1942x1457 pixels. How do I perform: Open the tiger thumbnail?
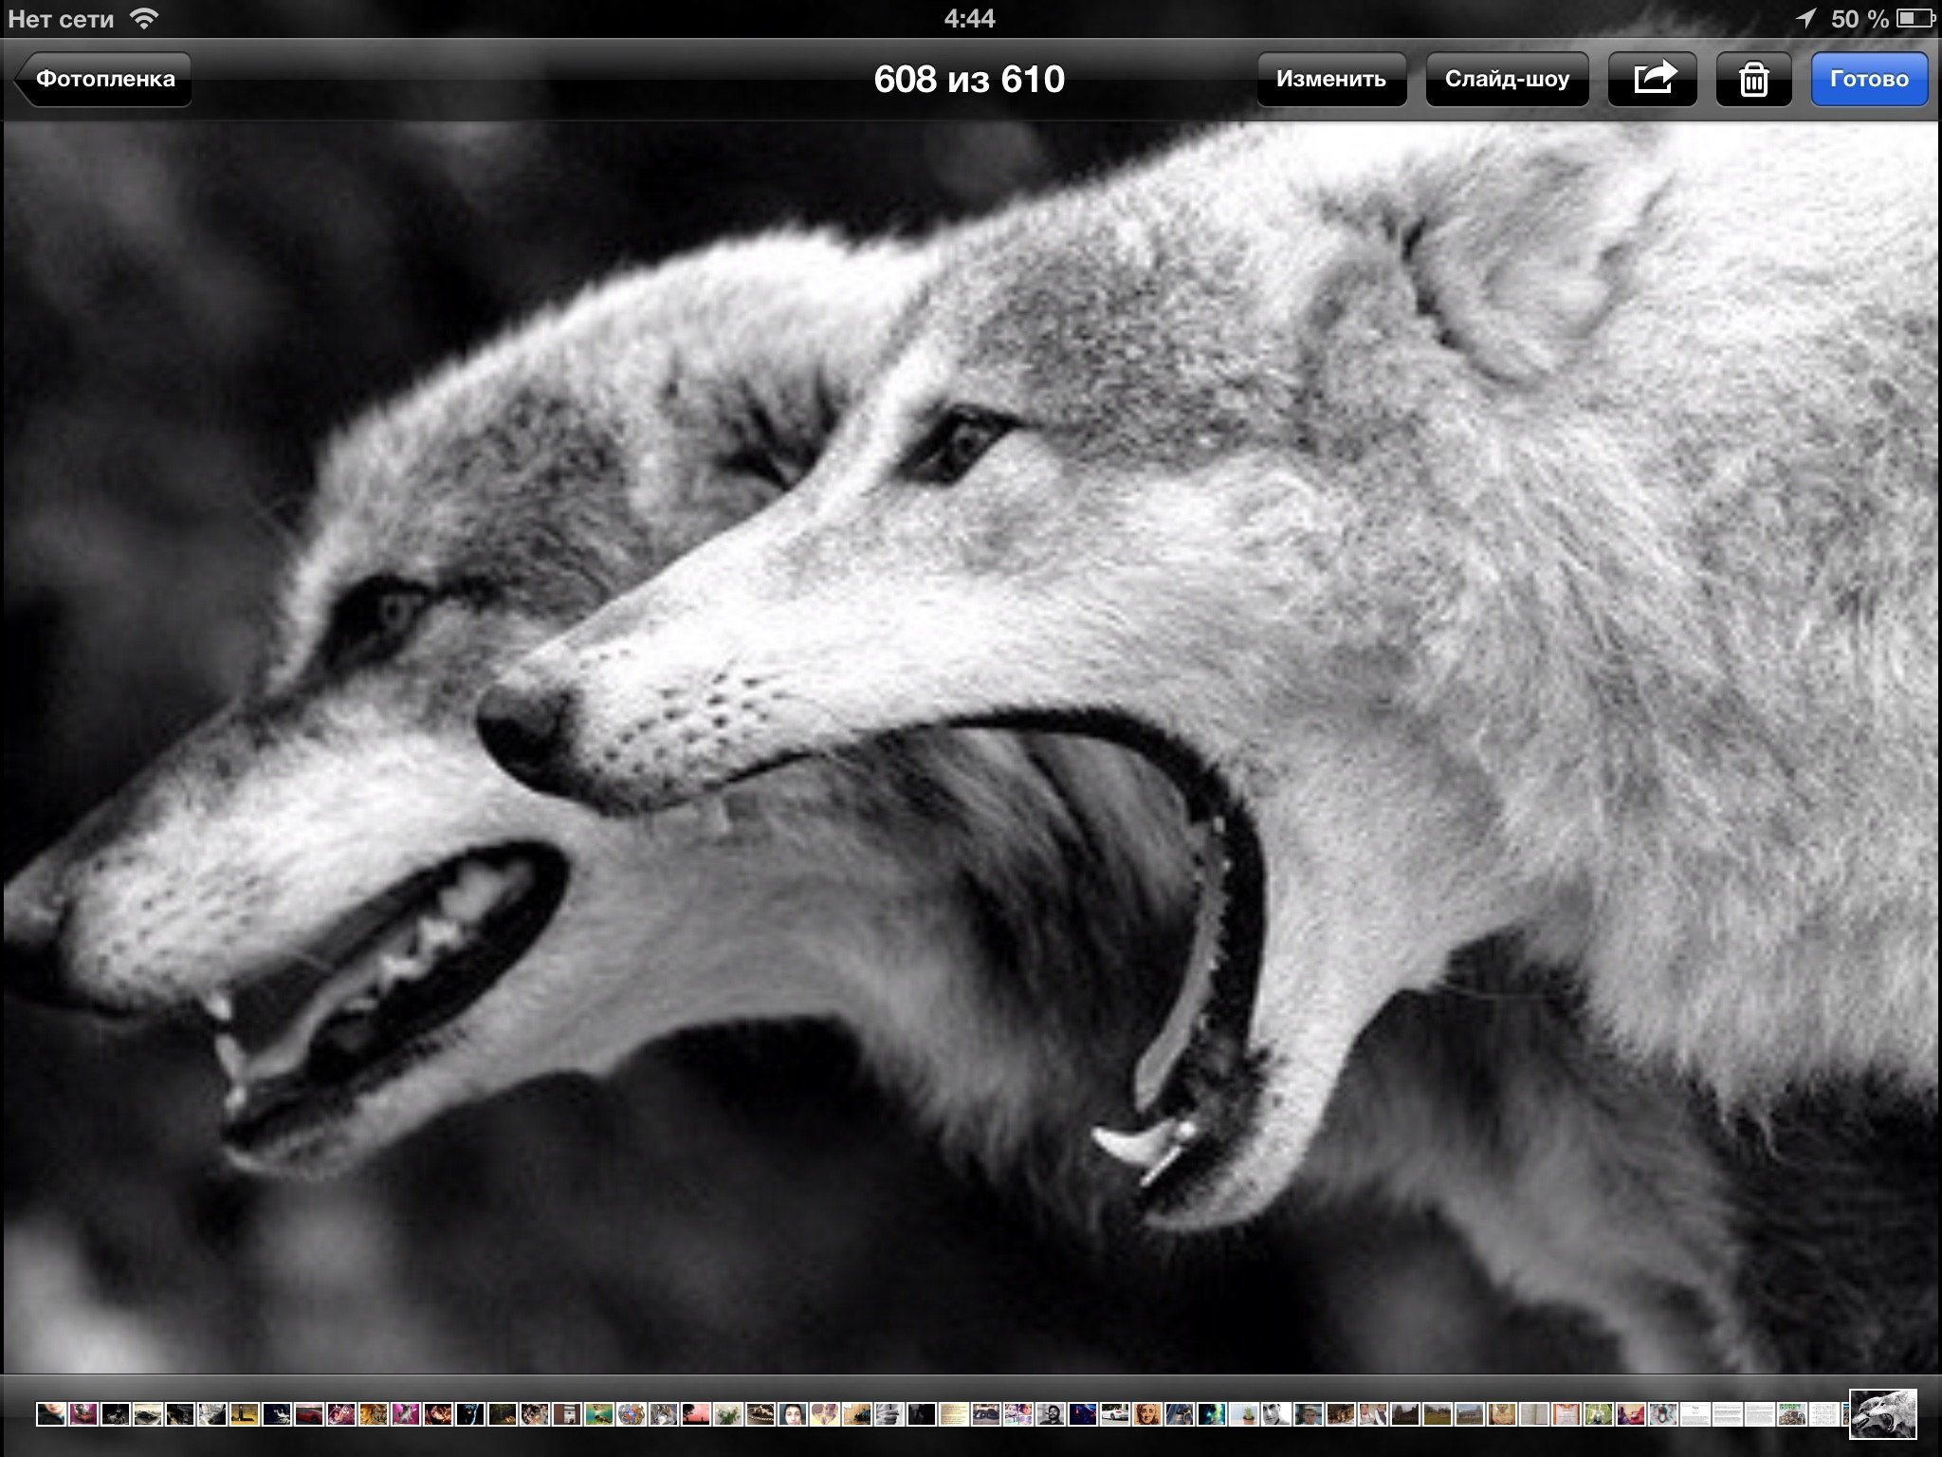[373, 1414]
